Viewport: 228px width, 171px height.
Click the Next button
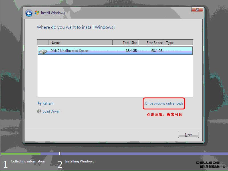[188, 135]
